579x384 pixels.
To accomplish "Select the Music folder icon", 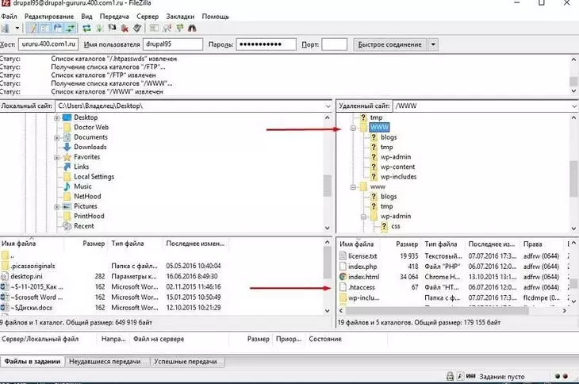I will coord(67,186).
